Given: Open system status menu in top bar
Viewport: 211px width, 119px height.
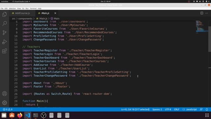Looking at the screenshot, I should click(x=201, y=1).
